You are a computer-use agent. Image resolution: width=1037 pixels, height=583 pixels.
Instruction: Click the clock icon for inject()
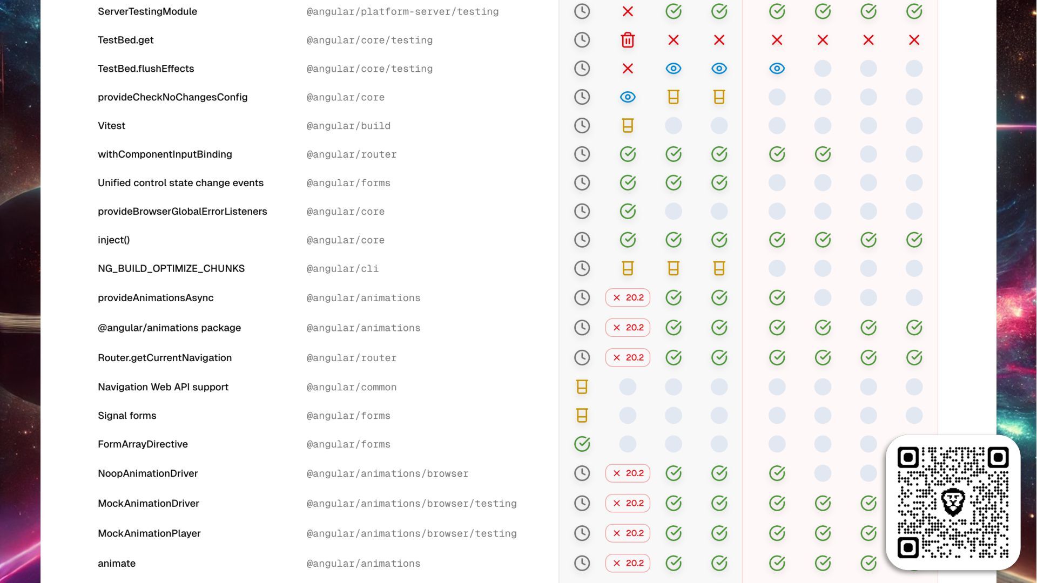point(582,240)
